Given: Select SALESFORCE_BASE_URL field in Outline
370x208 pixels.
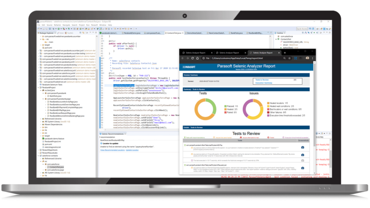Looking at the screenshot, I should click(x=294, y=42).
